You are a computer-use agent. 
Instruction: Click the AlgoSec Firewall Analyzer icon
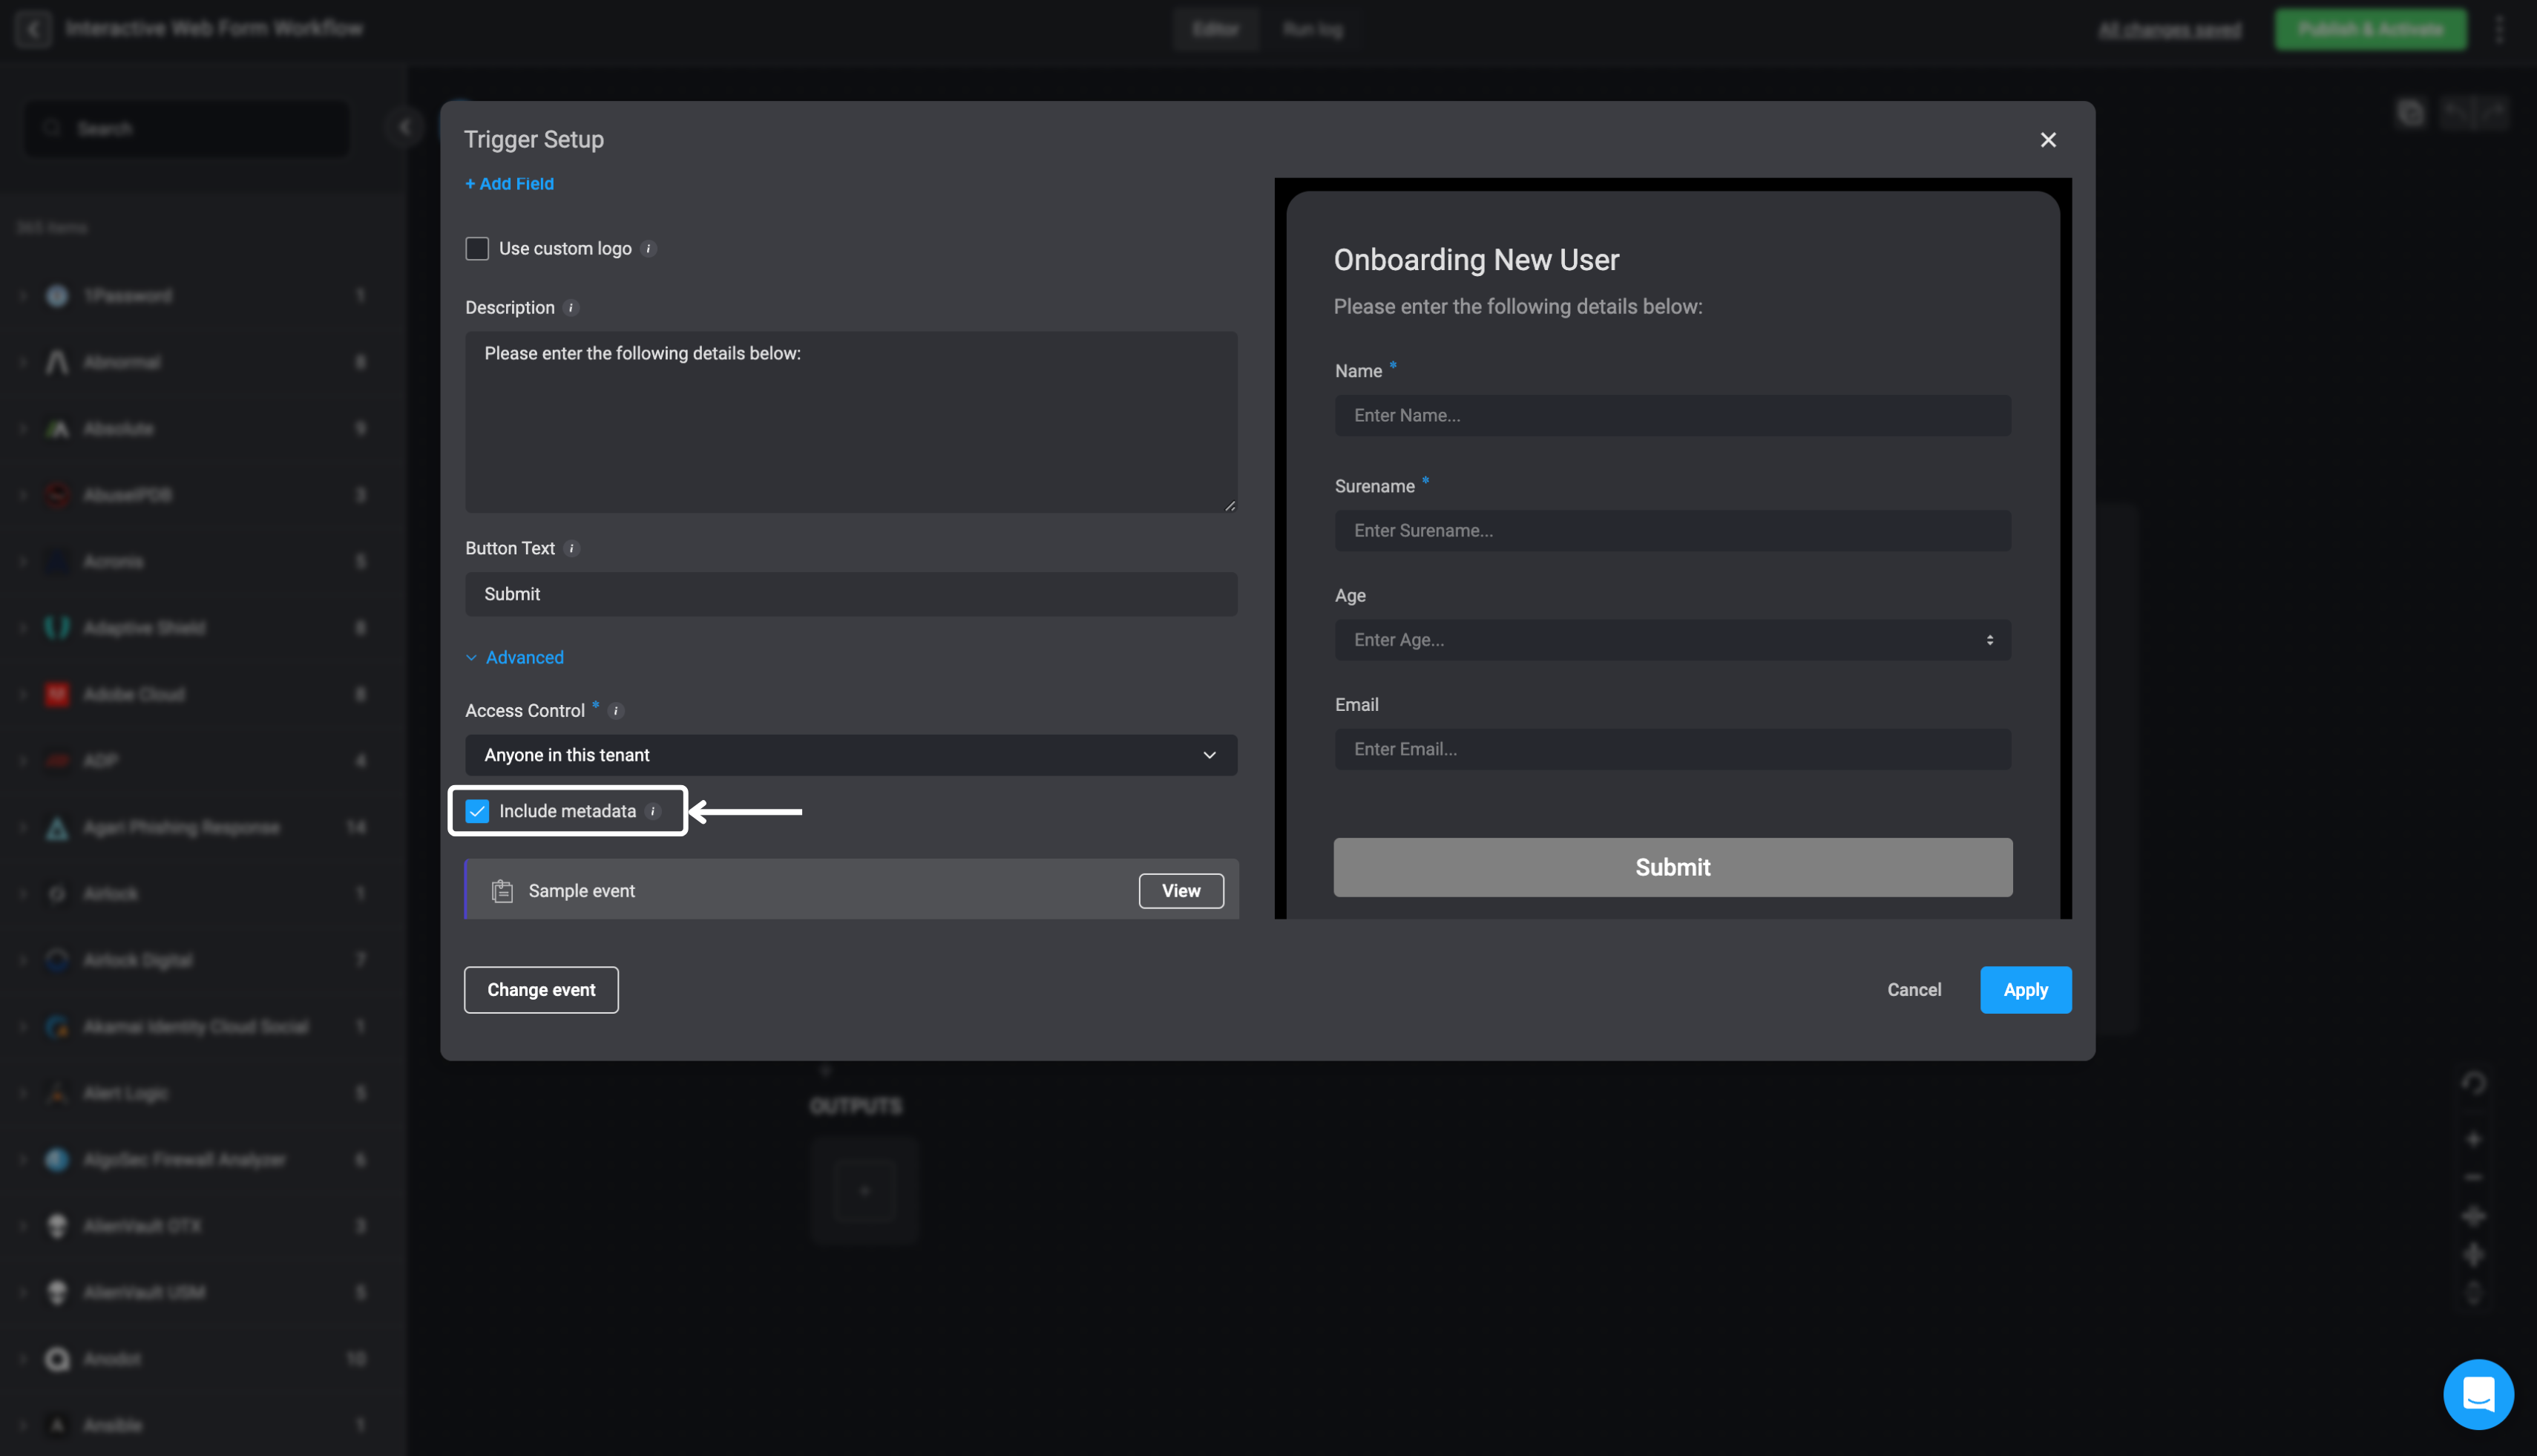pyautogui.click(x=57, y=1159)
